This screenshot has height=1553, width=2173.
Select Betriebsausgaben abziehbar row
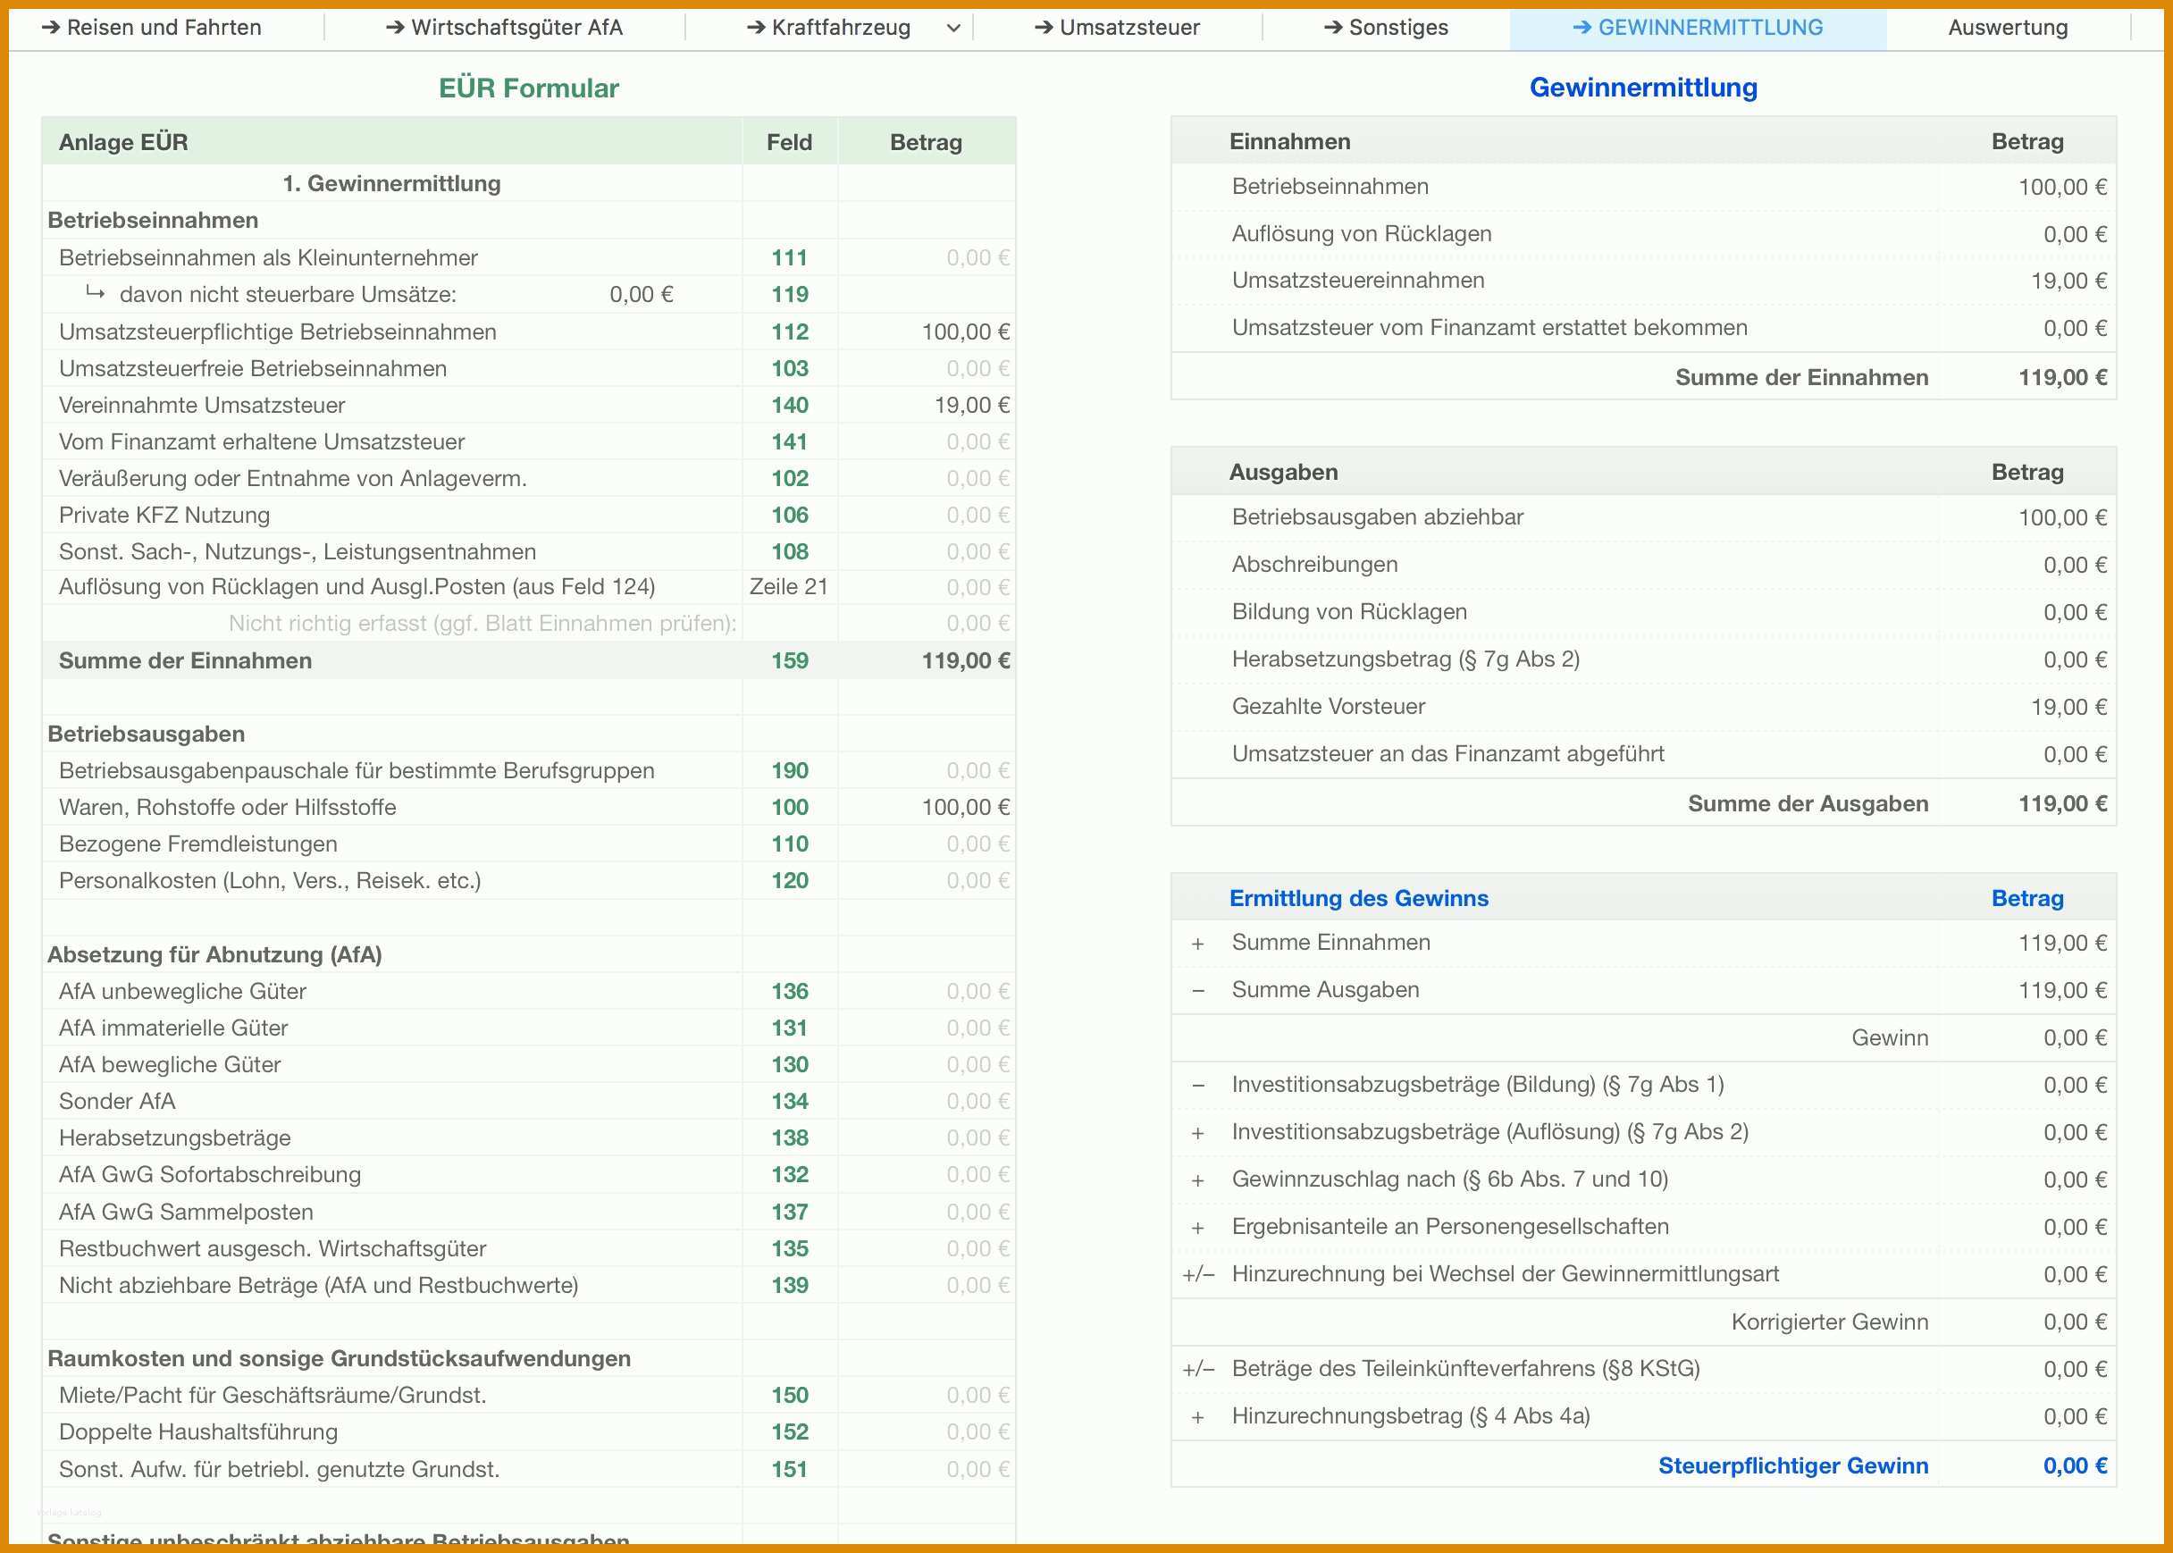point(1643,517)
